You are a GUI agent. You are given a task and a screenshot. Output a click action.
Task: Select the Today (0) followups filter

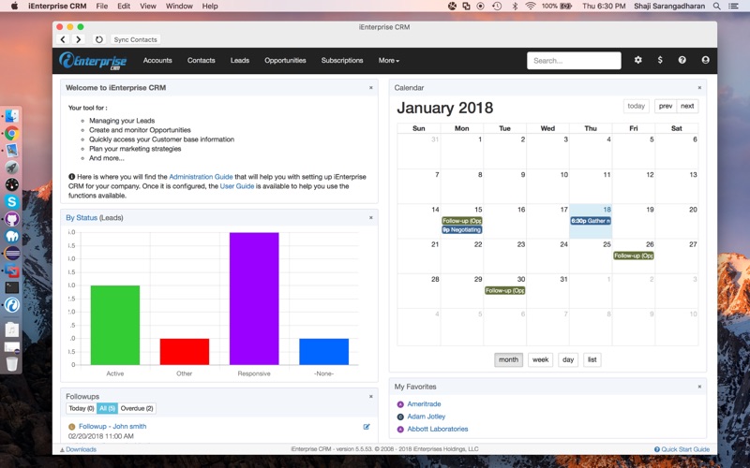click(82, 409)
